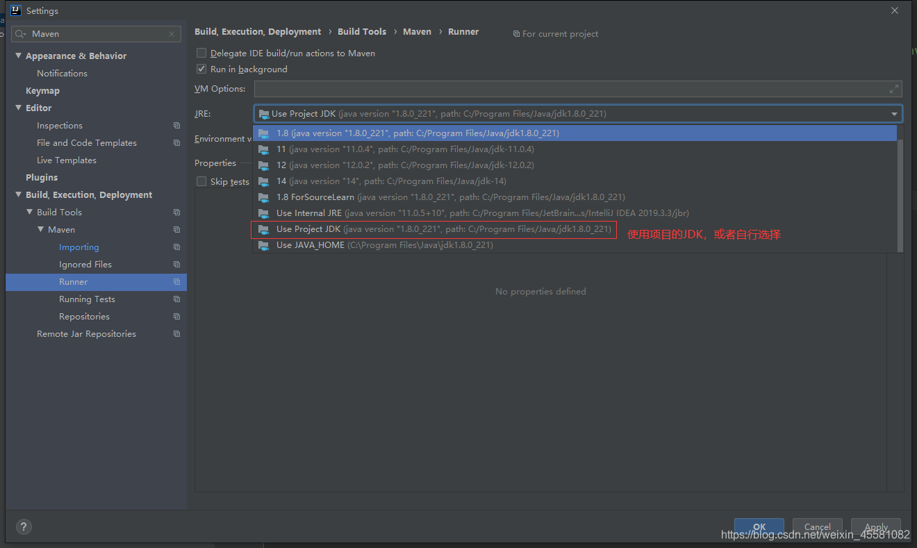Click the project-level icon beside Runner
Image resolution: width=917 pixels, height=548 pixels.
(x=176, y=282)
